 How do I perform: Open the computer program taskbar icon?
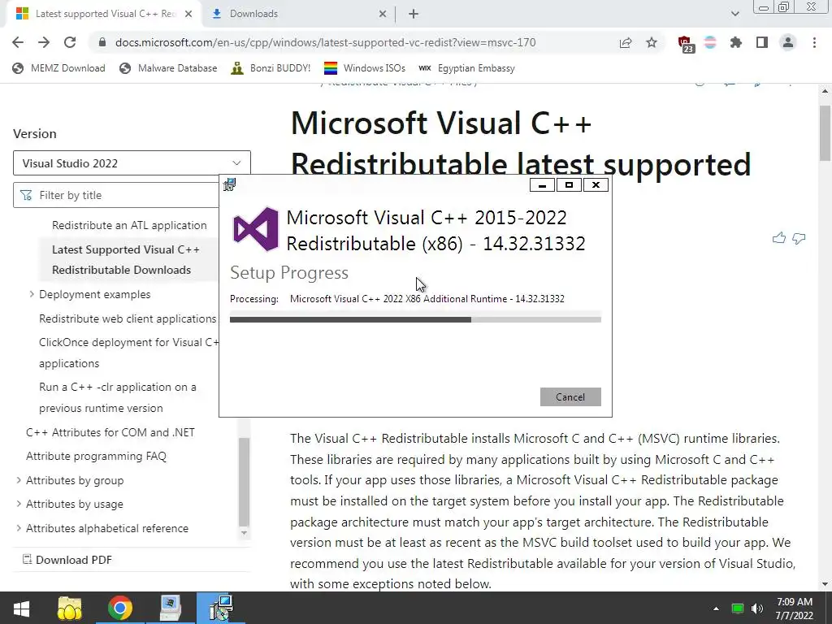[171, 608]
